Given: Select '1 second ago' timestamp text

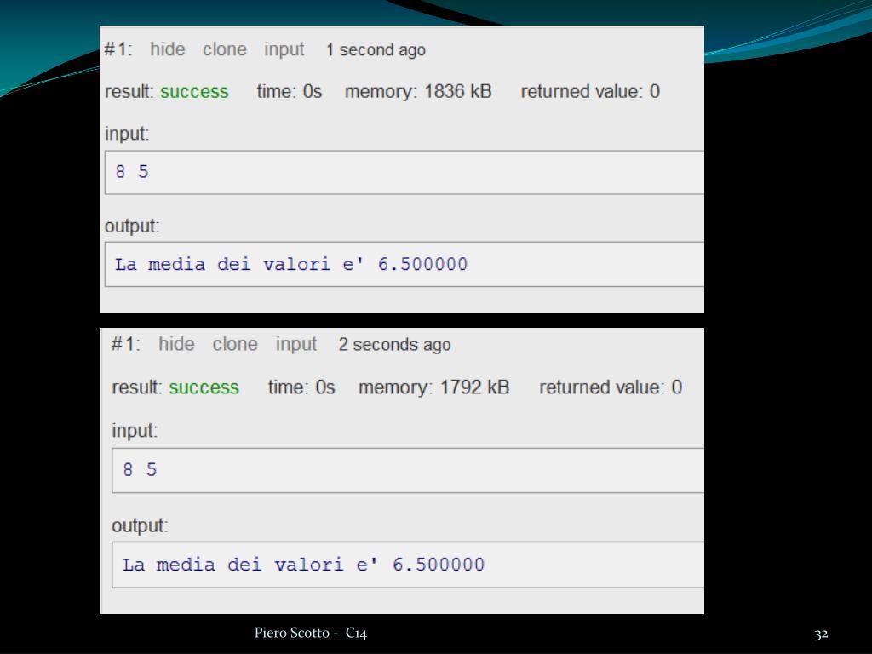Looking at the screenshot, I should point(376,50).
